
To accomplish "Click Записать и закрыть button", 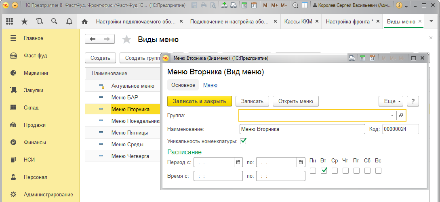I will click(x=200, y=101).
